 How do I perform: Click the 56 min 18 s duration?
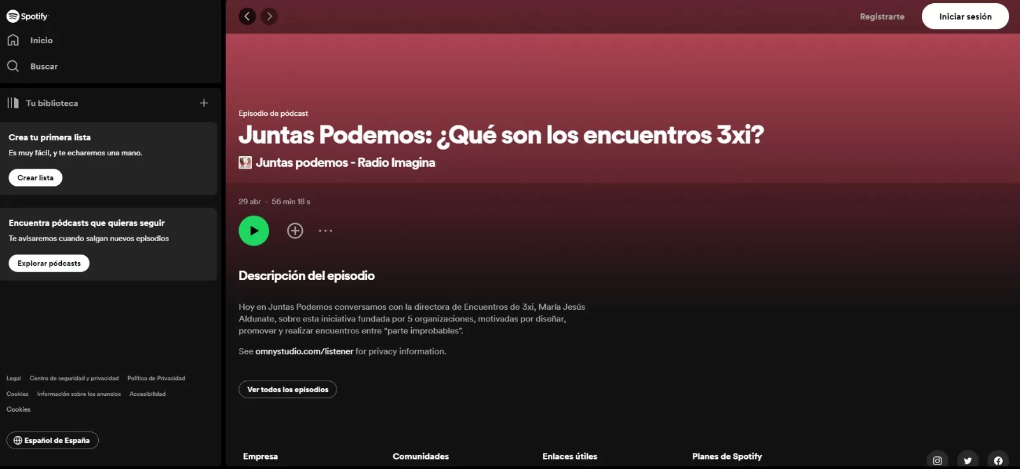click(291, 202)
